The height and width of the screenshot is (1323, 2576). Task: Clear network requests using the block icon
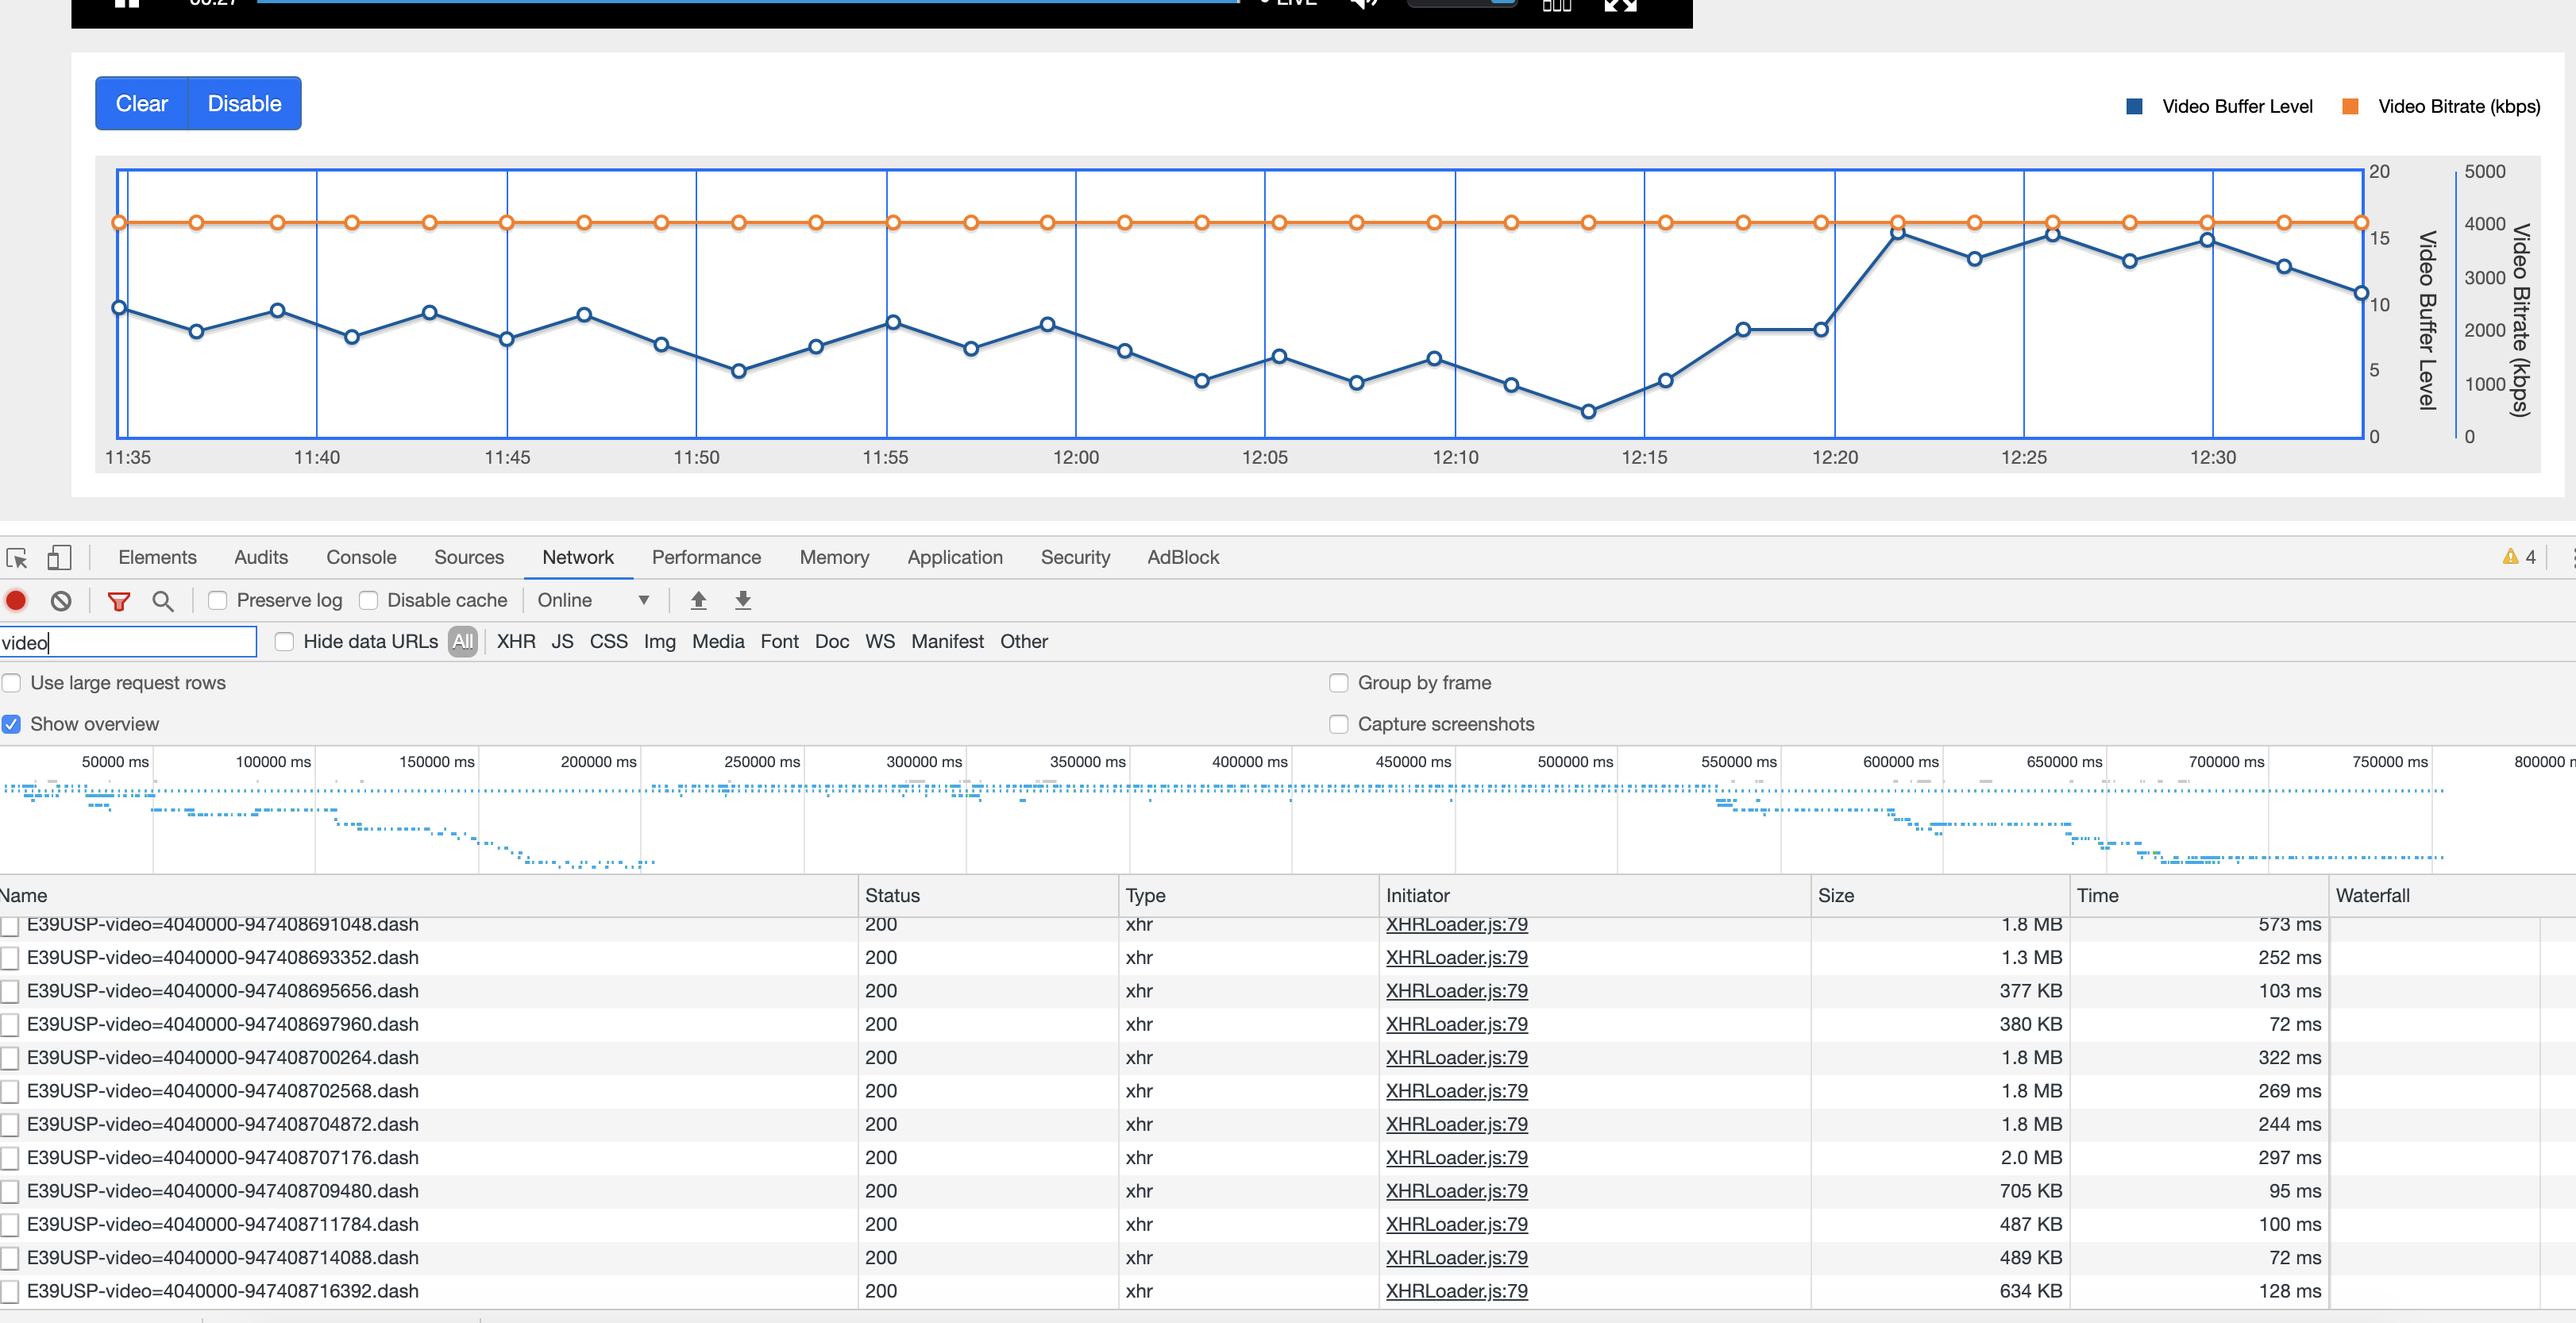pyautogui.click(x=62, y=600)
